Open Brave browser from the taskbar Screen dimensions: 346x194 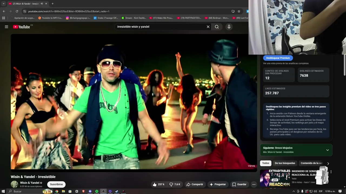coord(84,191)
